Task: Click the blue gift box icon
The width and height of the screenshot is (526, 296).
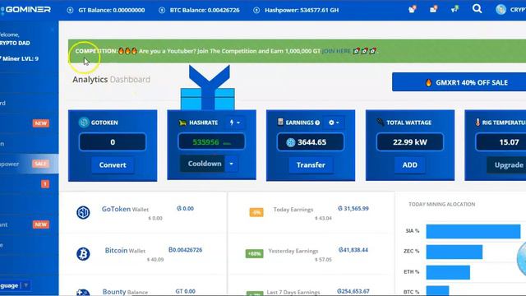Action: pos(208,87)
